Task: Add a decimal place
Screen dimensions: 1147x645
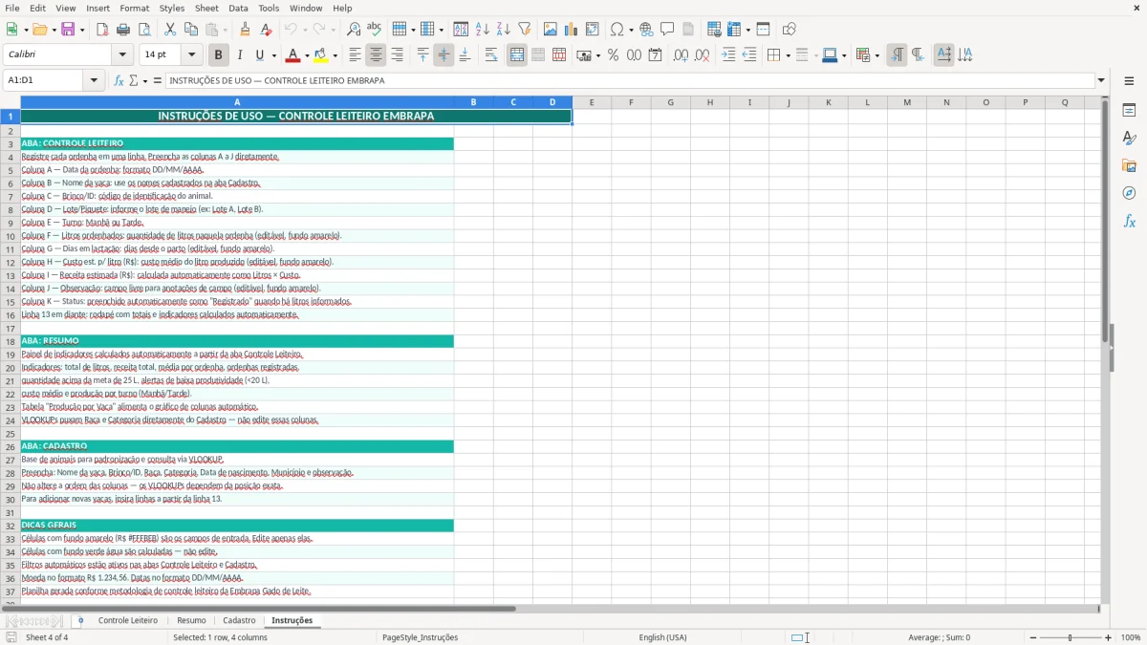Action: [681, 55]
